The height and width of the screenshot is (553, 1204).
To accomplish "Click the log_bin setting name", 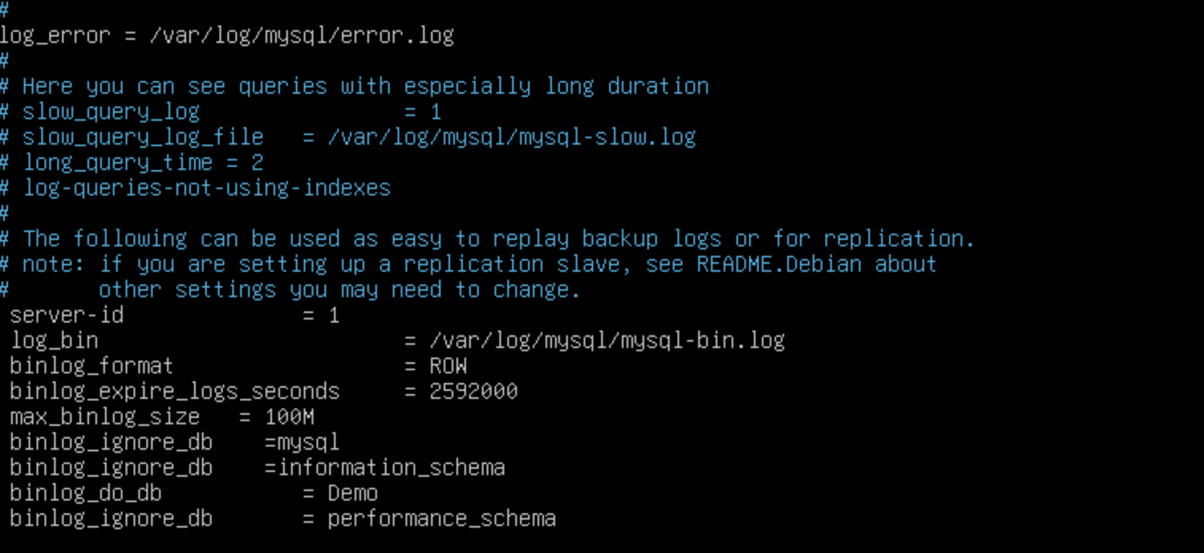I will (54, 341).
